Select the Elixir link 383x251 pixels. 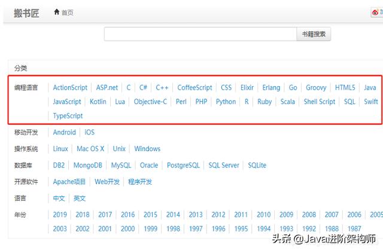(x=247, y=88)
